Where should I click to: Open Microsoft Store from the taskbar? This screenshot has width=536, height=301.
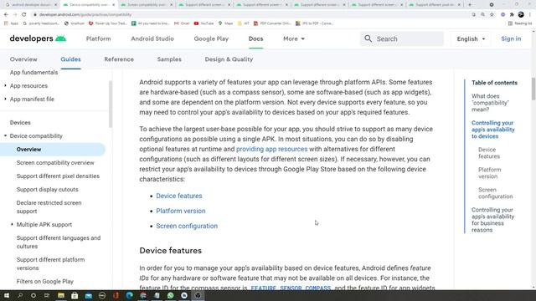pyautogui.click(x=75, y=295)
